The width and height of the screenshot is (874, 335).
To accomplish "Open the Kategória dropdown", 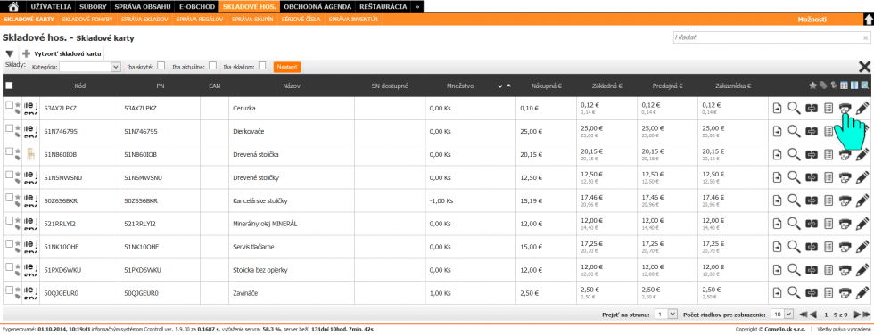I will 90,67.
